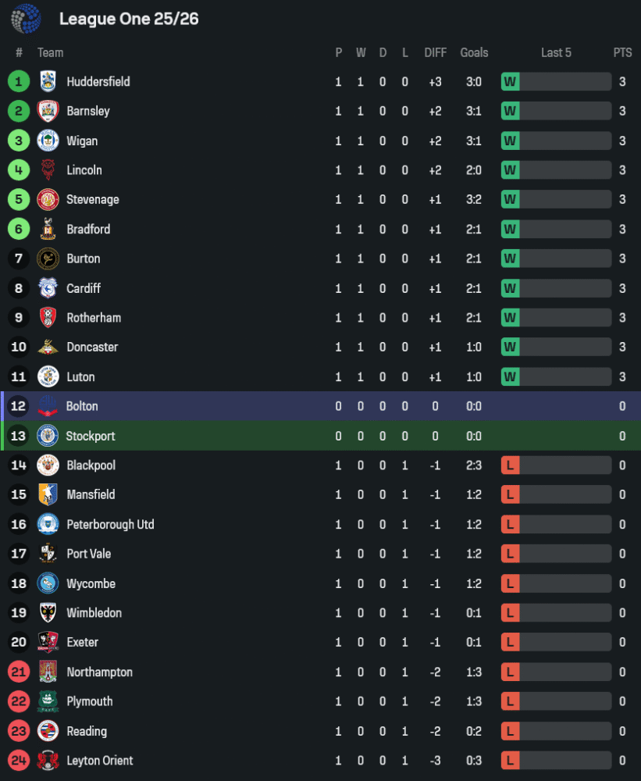Image resolution: width=641 pixels, height=781 pixels.
Task: Click the Reading club crest
Action: click(48, 731)
